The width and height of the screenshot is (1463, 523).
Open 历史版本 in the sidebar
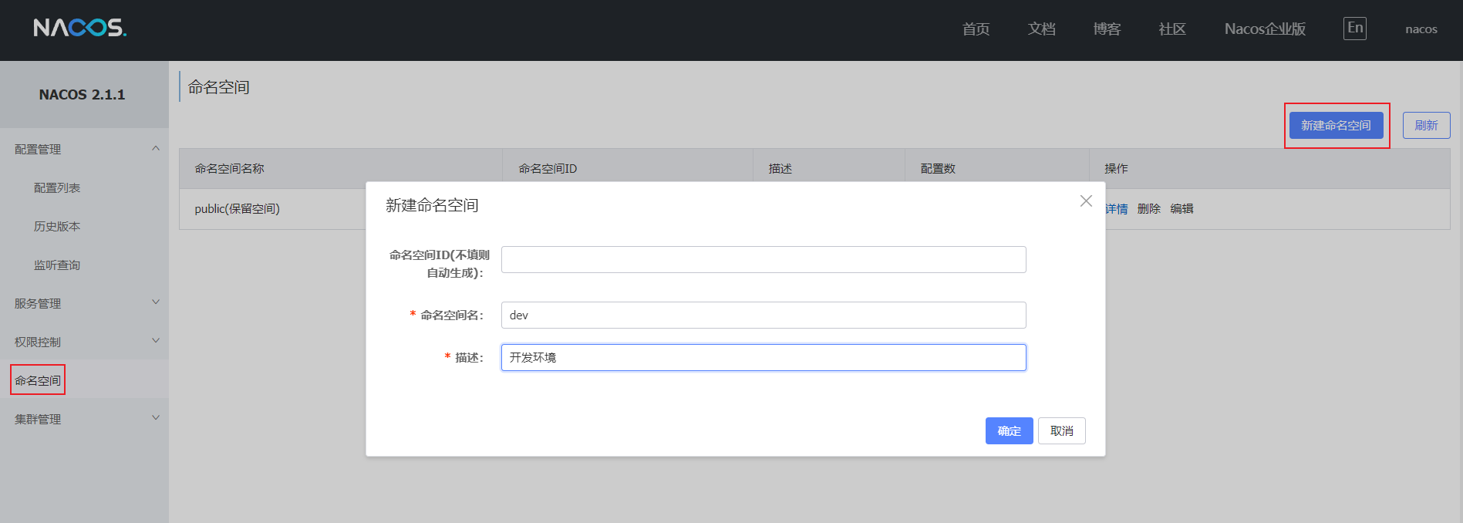coord(57,226)
